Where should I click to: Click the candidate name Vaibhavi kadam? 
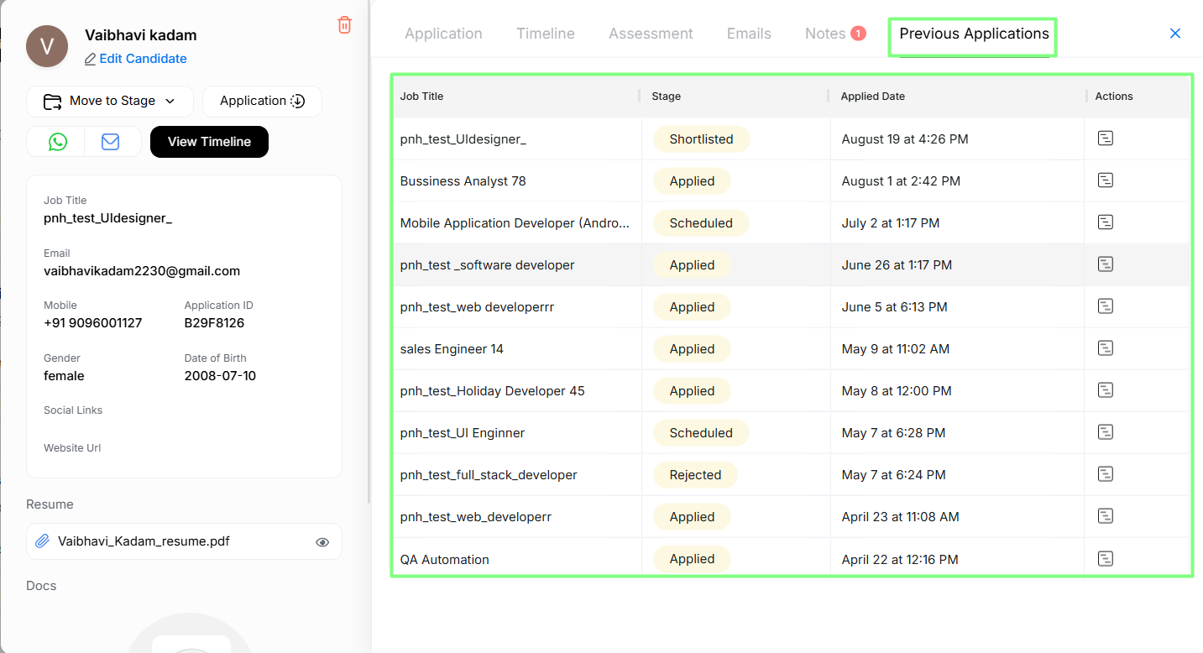tap(141, 35)
